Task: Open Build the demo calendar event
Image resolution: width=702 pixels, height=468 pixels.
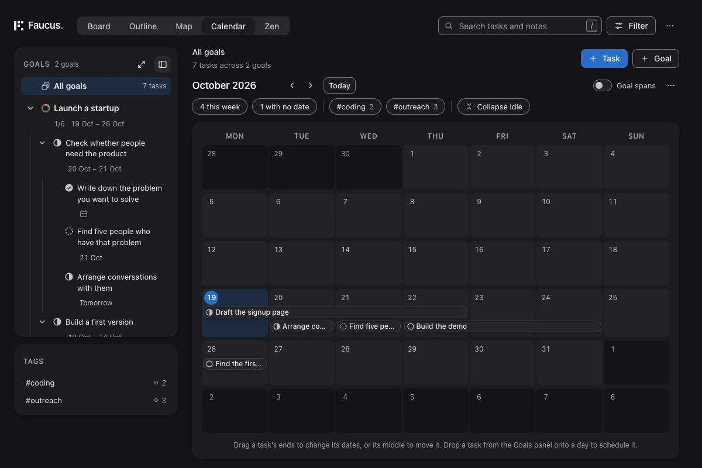Action: pyautogui.click(x=503, y=326)
